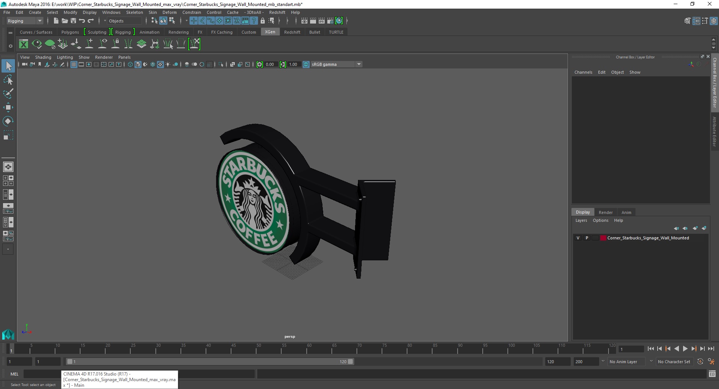Click the Save scene icon
The height and width of the screenshot is (389, 719).
[x=73, y=21]
